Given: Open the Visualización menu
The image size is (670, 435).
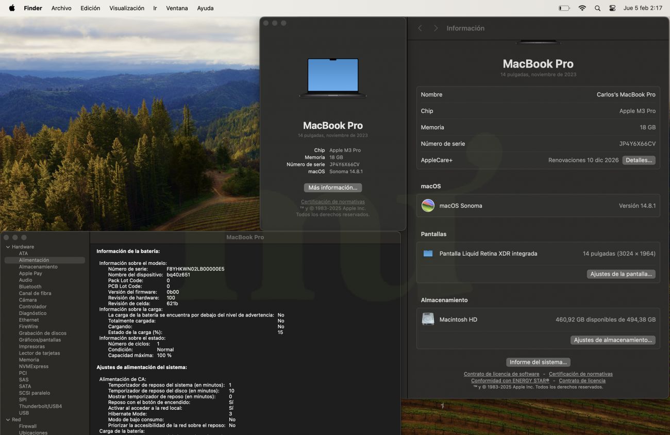Looking at the screenshot, I should tap(127, 8).
